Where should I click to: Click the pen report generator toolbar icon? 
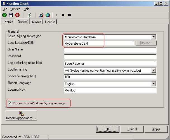coord(41,15)
